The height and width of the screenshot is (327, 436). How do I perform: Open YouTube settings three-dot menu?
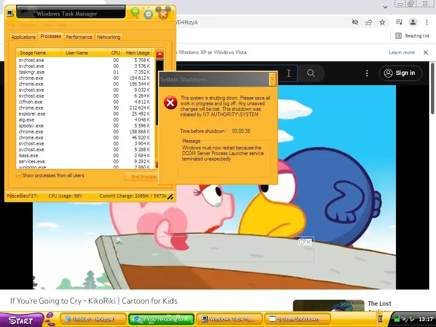(x=367, y=73)
